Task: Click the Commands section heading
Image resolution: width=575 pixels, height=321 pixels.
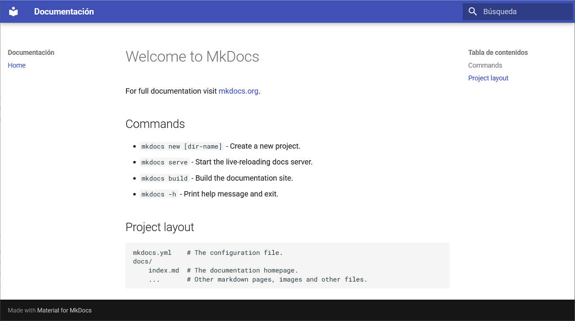Action: [x=155, y=124]
